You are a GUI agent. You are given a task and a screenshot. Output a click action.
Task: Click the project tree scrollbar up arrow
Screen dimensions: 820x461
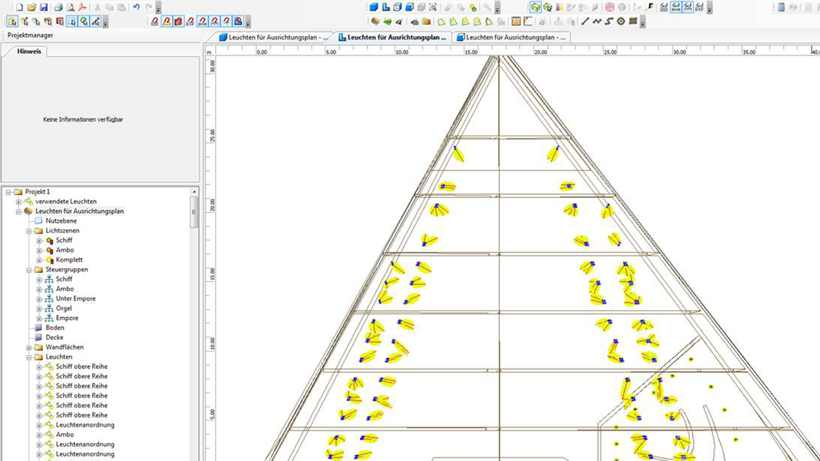[194, 192]
